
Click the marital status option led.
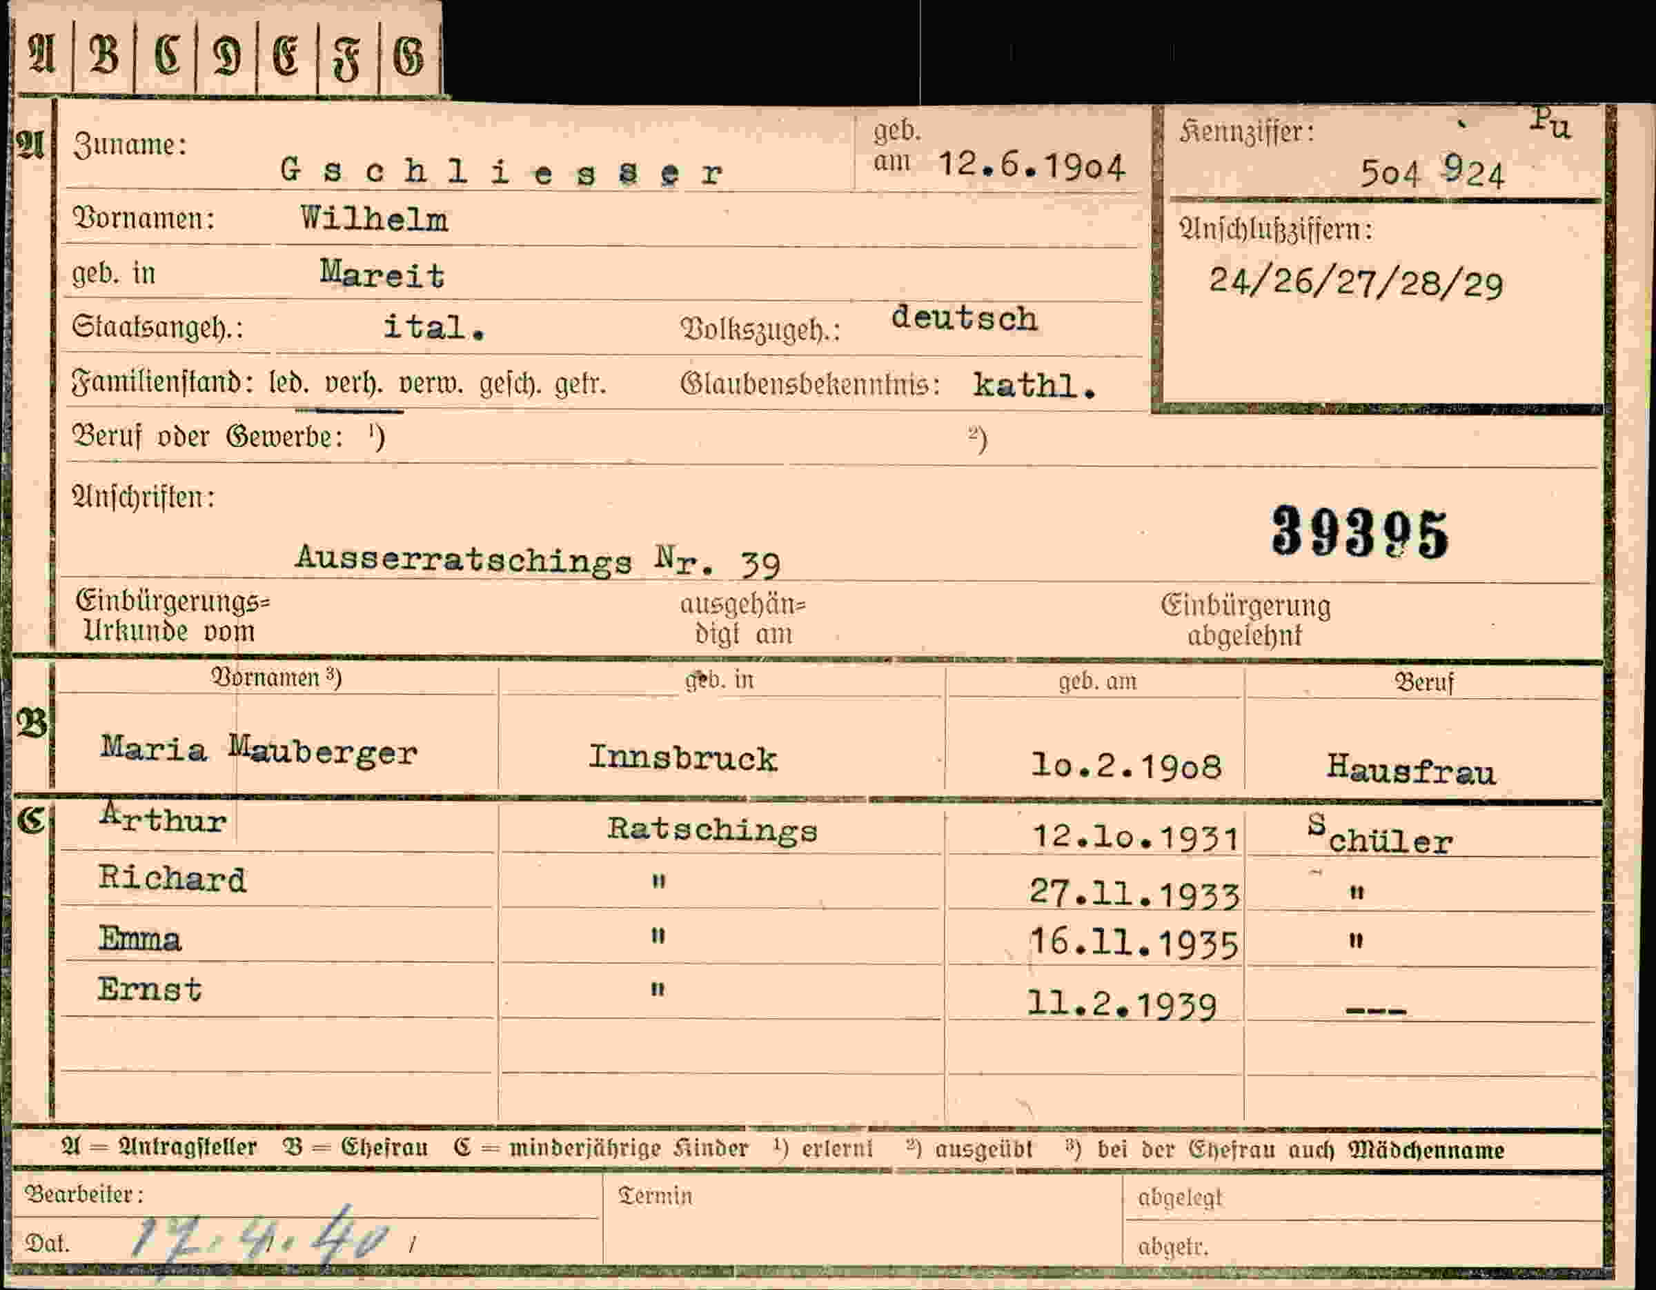[x=289, y=384]
